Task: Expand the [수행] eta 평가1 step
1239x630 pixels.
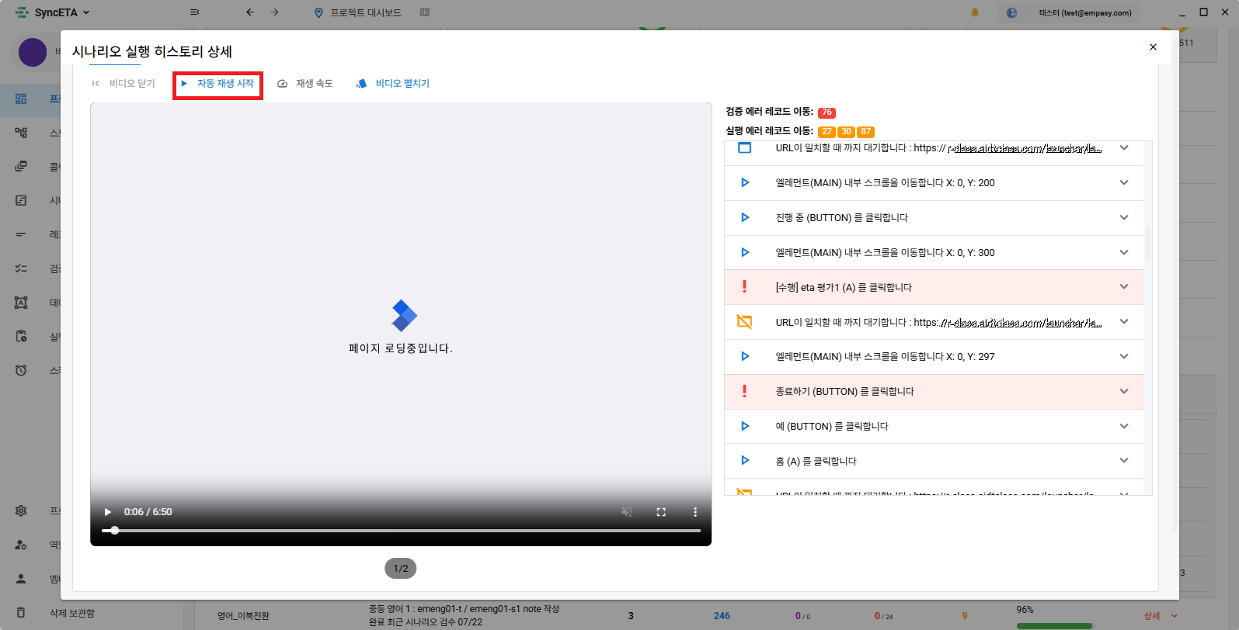Action: [1123, 287]
